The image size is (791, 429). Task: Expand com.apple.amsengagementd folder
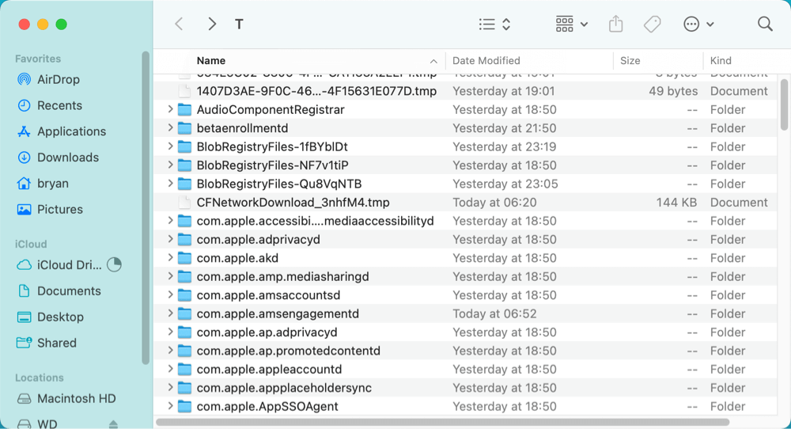[x=171, y=314]
